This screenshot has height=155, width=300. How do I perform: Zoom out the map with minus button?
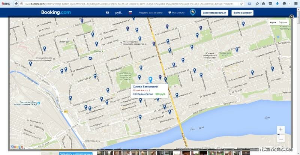click(x=281, y=138)
